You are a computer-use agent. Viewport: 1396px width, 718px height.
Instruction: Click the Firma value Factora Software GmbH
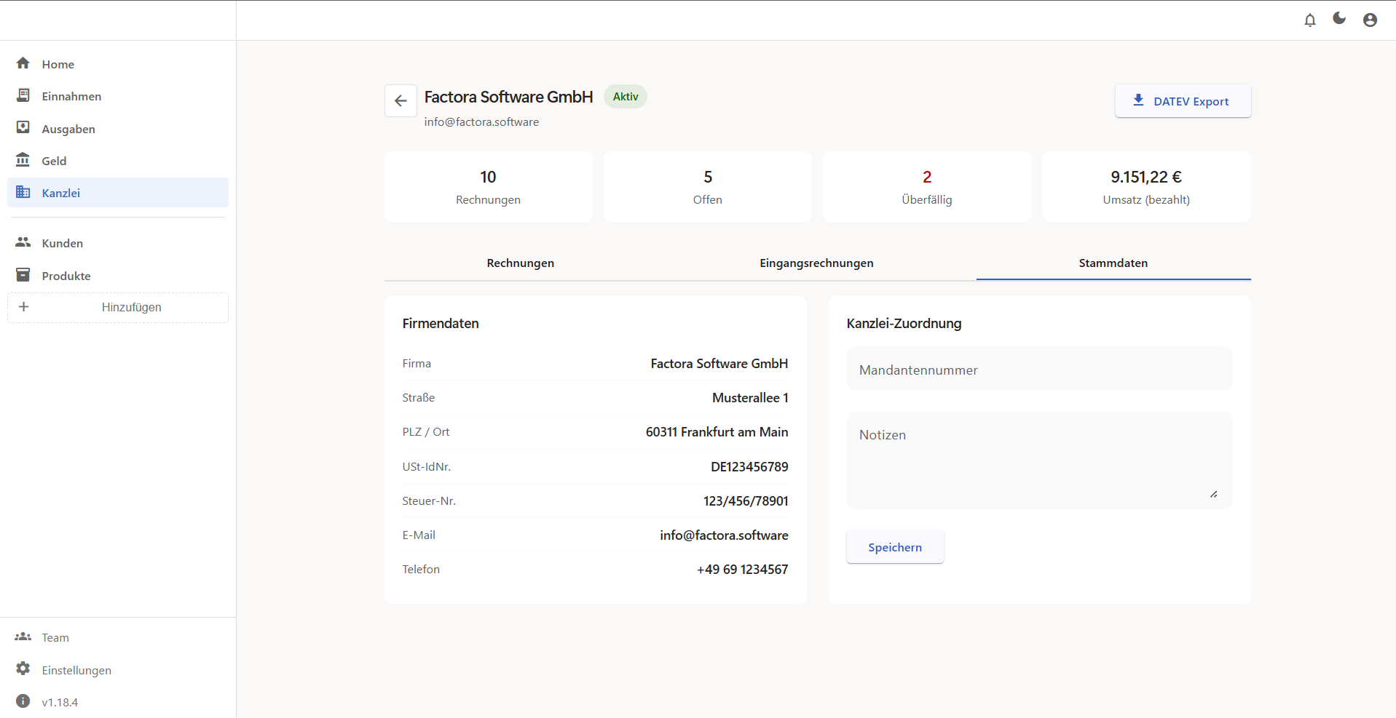click(x=719, y=364)
